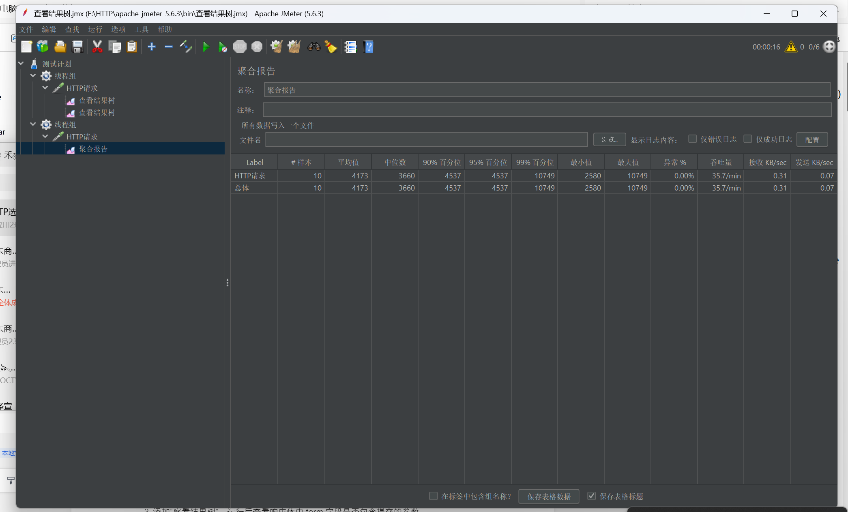Enable the 仅错误日志 checkbox
848x512 pixels.
point(693,139)
